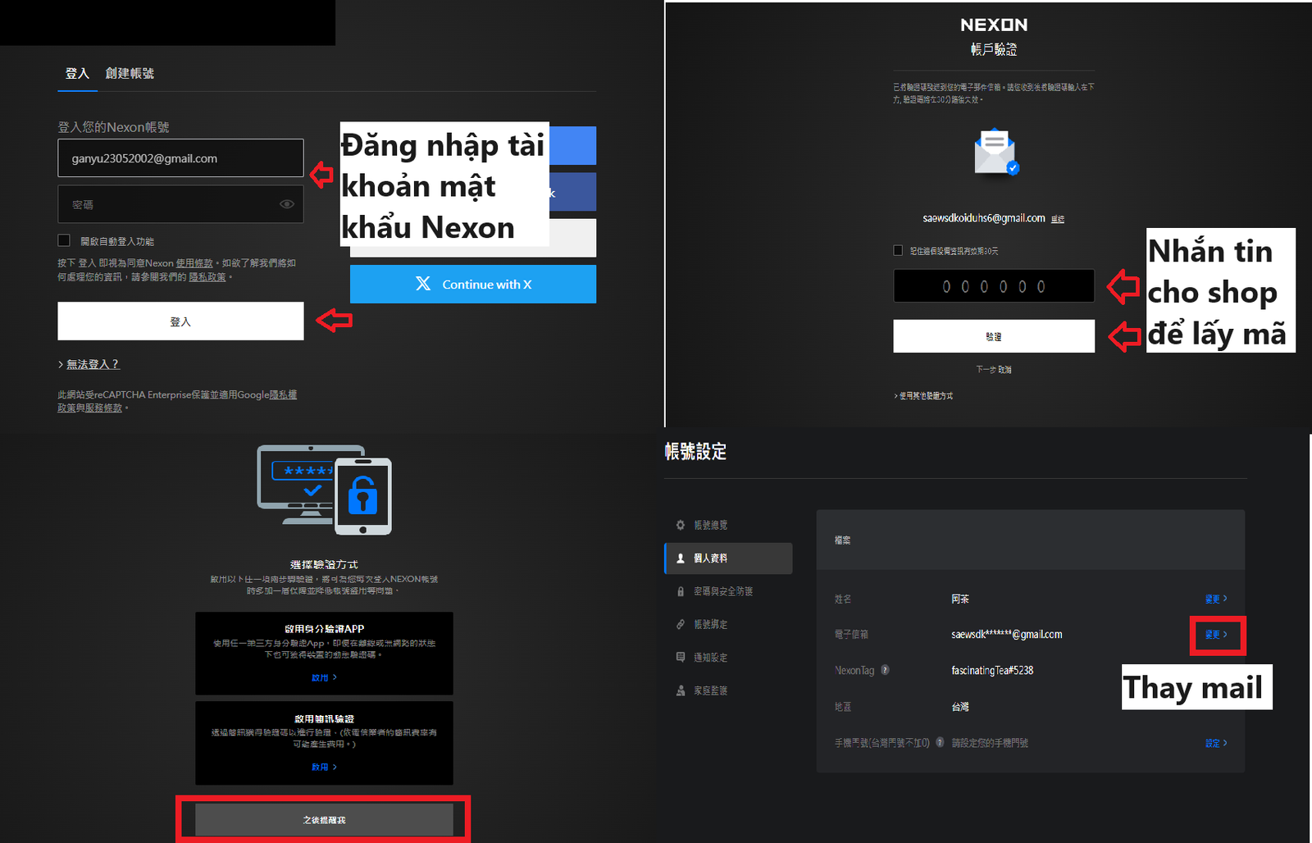Click the family icon for 家庭監護
The height and width of the screenshot is (843, 1312).
[x=681, y=690]
